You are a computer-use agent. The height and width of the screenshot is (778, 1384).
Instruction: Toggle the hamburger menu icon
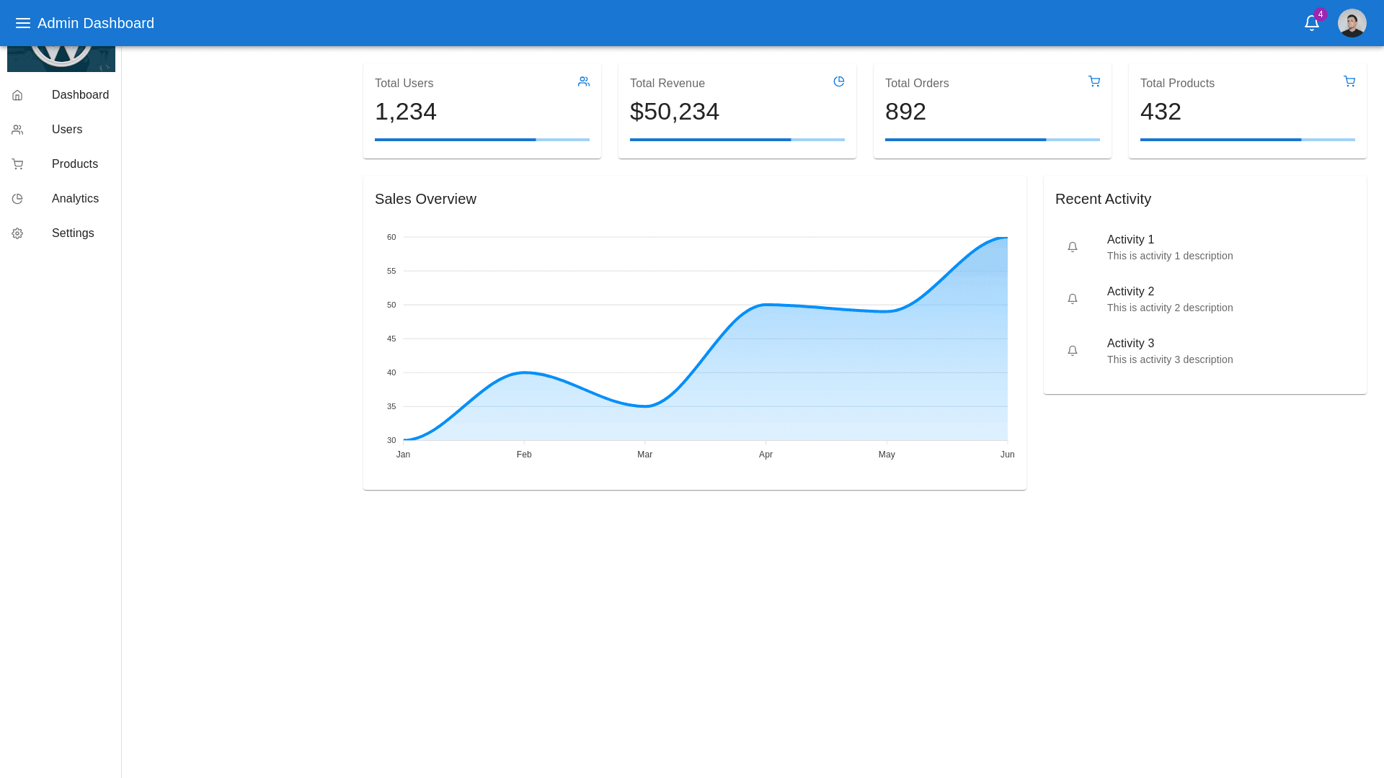23,23
